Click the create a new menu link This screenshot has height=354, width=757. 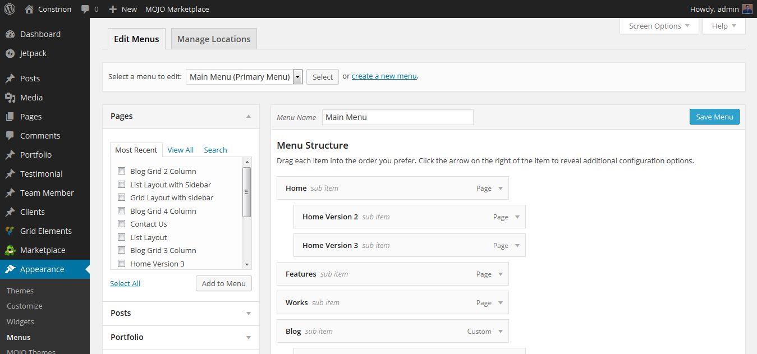[x=384, y=76]
